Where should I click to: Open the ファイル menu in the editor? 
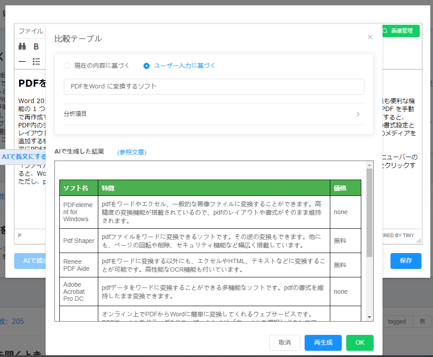pos(31,31)
